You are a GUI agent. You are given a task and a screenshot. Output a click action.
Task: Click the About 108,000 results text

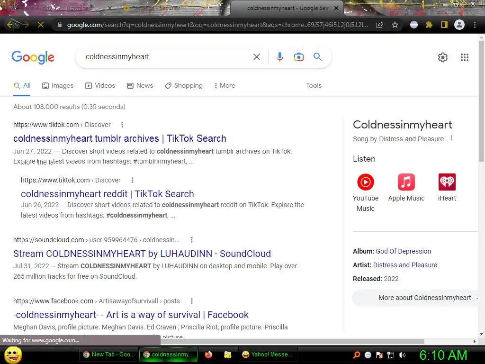pyautogui.click(x=69, y=107)
